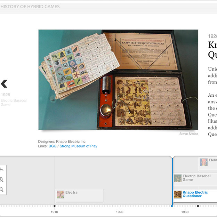Screen dimensions: 217x217
Task: Click Electric Baseball Game thumbnail
Action: tap(178, 178)
